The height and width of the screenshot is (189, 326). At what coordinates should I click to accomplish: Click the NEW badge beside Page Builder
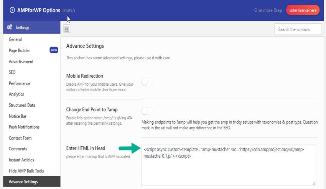click(54, 50)
